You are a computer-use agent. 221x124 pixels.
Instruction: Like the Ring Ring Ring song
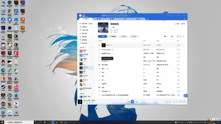click(x=99, y=50)
